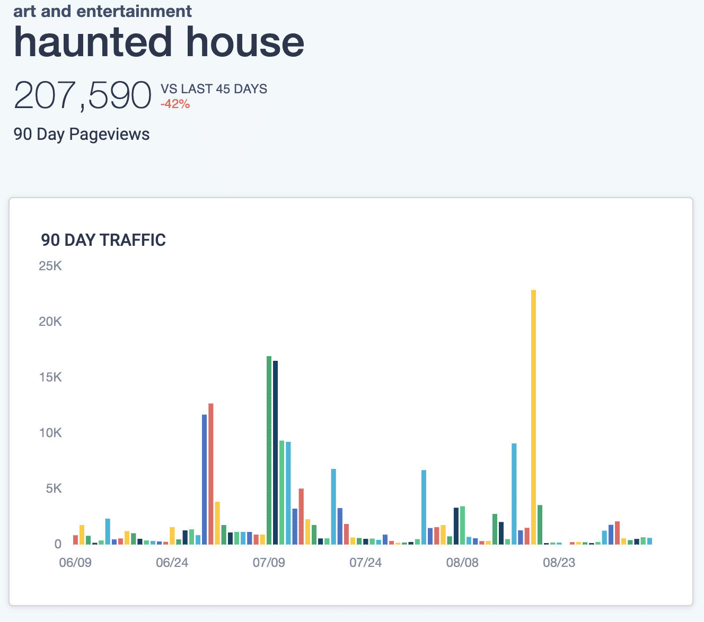Click the 07/24 x-axis date label
This screenshot has height=622, width=704.
[x=365, y=563]
